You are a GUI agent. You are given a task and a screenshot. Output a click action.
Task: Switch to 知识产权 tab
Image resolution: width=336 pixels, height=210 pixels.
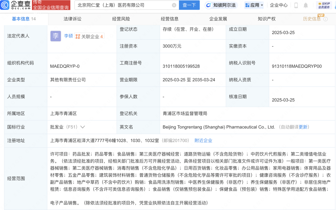coord(267,19)
